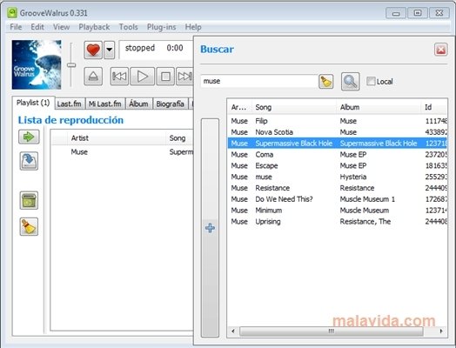Viewport: 456px width, 348px height.
Task: Stop playback with the square button
Action: pyautogui.click(x=165, y=77)
